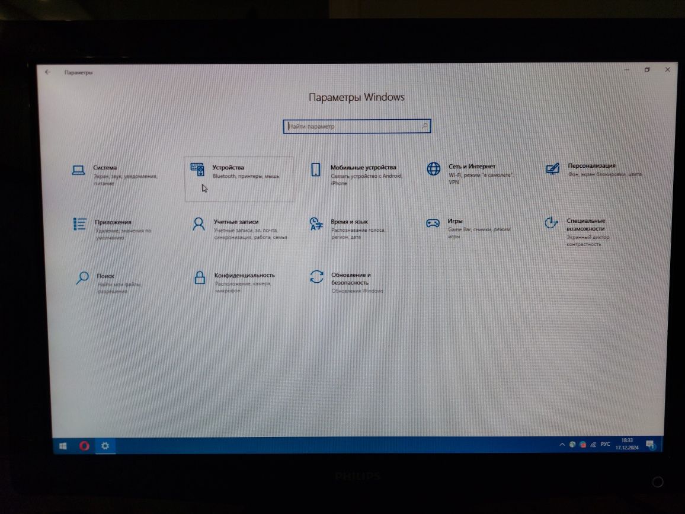This screenshot has width=685, height=514.
Task: Focus the Найти параметр search field
Action: [x=357, y=126]
